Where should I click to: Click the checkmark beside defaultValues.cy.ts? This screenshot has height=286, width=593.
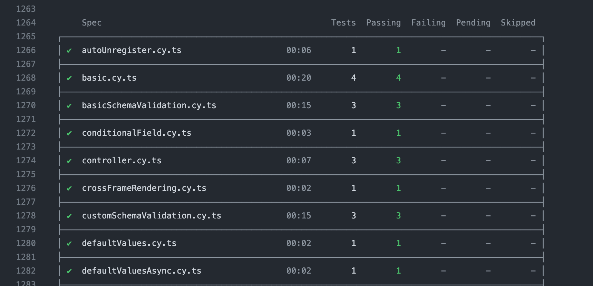tap(69, 244)
